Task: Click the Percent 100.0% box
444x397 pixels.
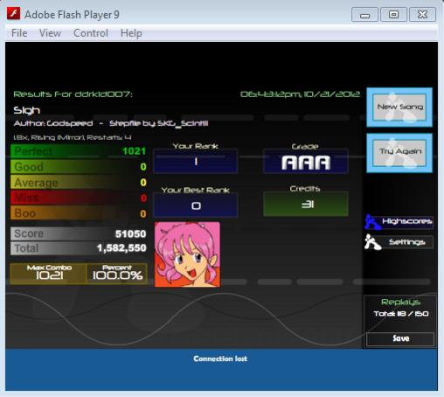Action: pos(117,274)
